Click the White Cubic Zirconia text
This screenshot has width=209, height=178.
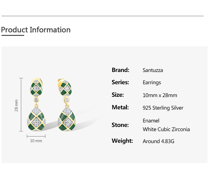click(x=166, y=129)
